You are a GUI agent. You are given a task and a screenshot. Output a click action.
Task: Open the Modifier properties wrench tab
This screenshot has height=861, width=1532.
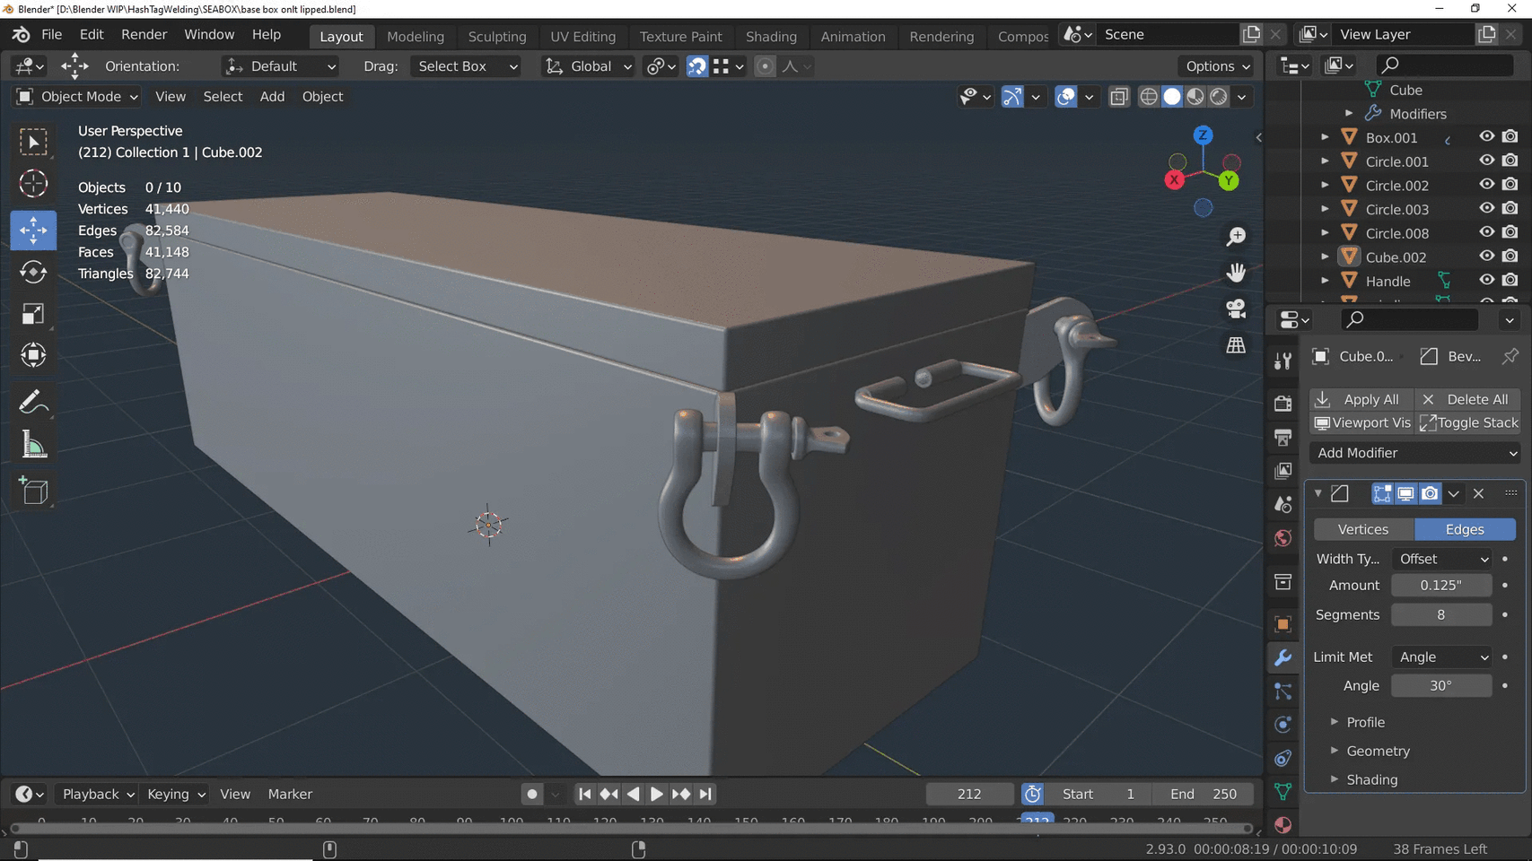coord(1283,657)
